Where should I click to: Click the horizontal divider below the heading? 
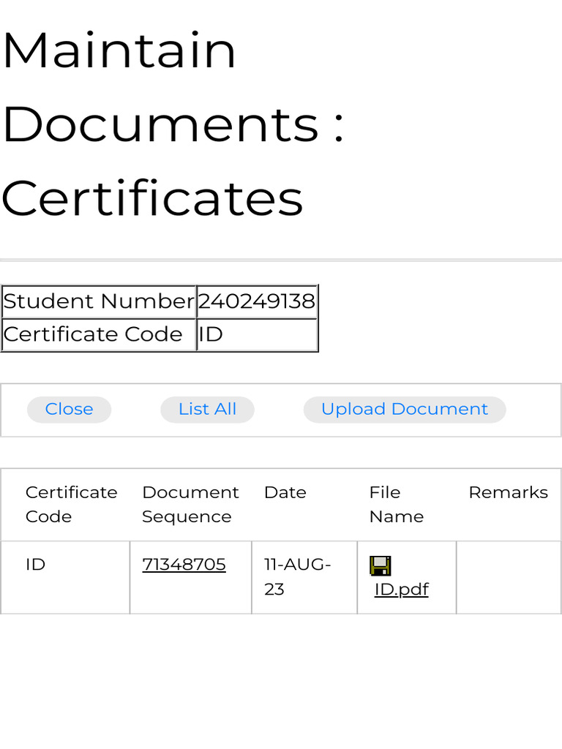coord(281,260)
